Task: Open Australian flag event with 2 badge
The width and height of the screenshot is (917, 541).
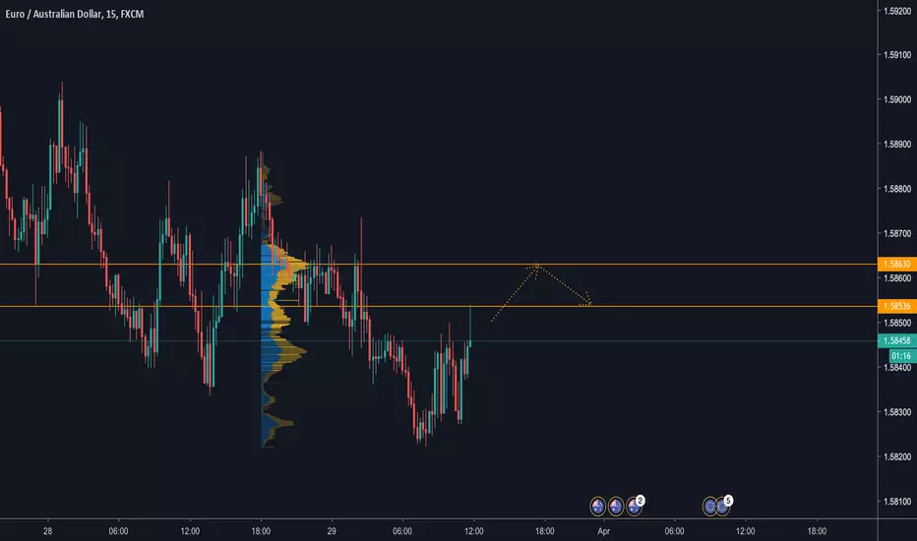Action: point(634,506)
